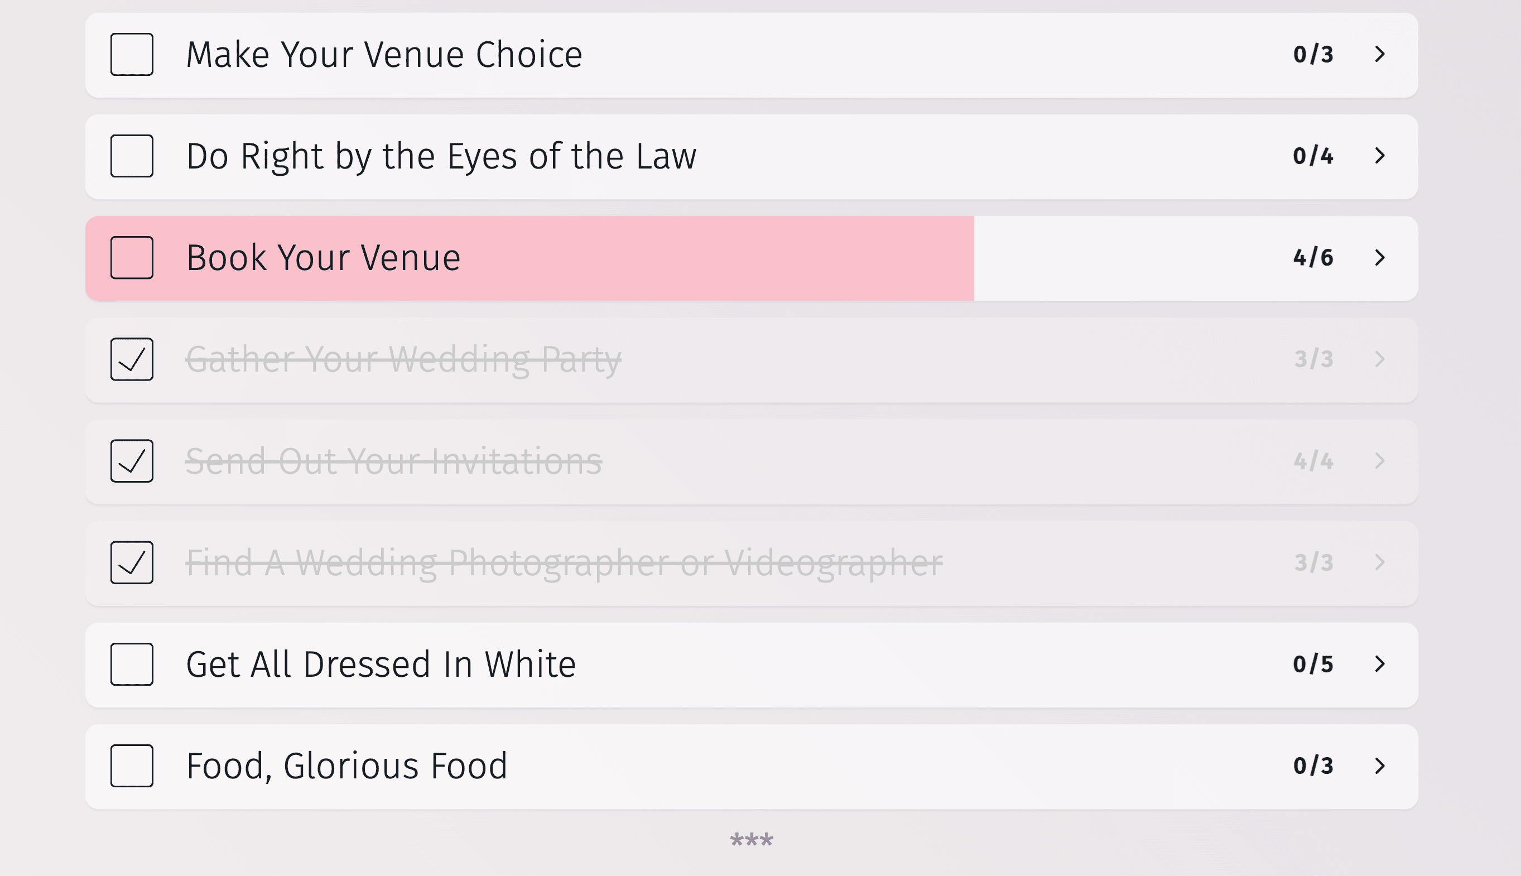
Task: Open Do Right by the Eyes of the Law arrow
Action: pos(1380,156)
